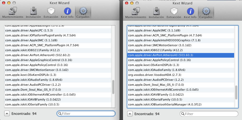Select AppleSMC (3.1.1d8) in the left list

[58, 40]
